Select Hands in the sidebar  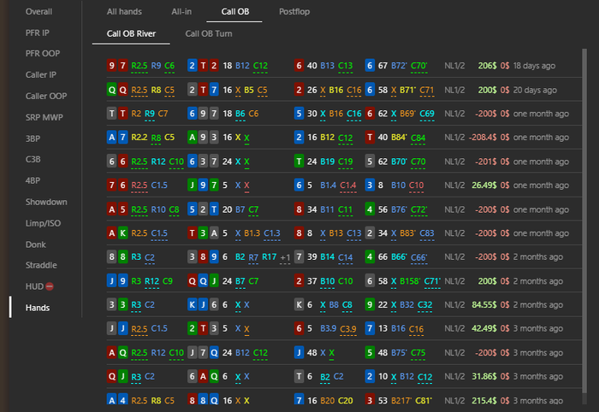[x=38, y=308]
